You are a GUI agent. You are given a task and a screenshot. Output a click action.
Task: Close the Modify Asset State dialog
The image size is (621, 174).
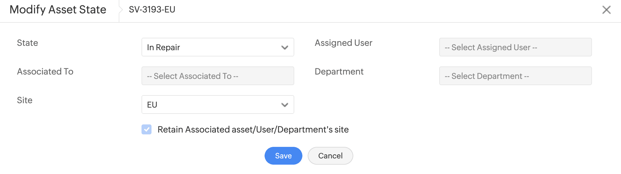coord(606,10)
